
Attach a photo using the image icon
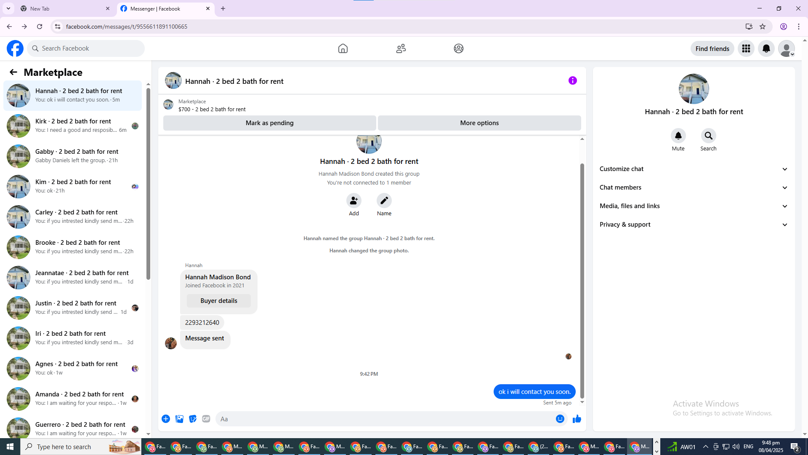pos(179,419)
